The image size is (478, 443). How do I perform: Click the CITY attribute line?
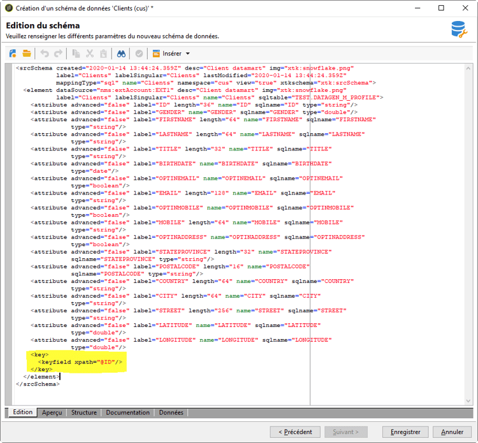[176, 296]
